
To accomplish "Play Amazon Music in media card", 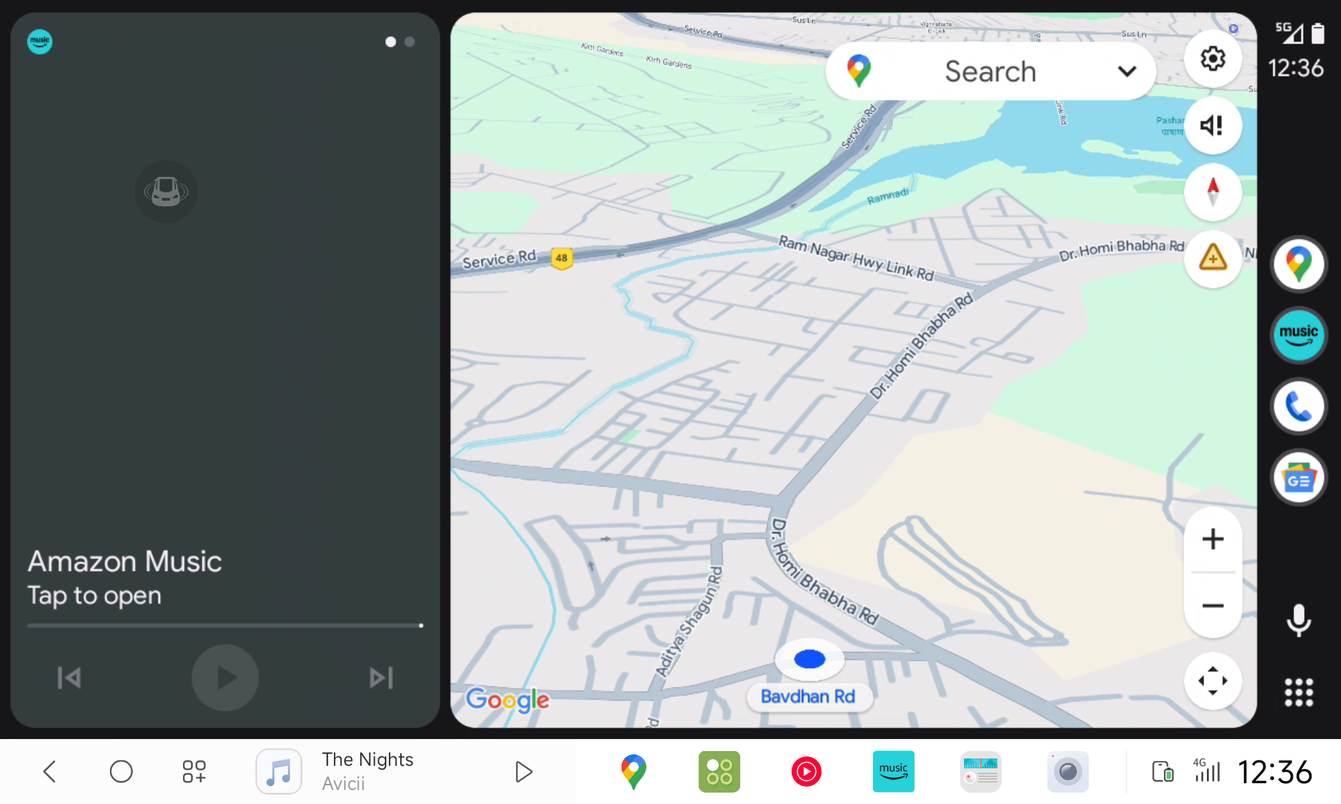I will coord(225,678).
